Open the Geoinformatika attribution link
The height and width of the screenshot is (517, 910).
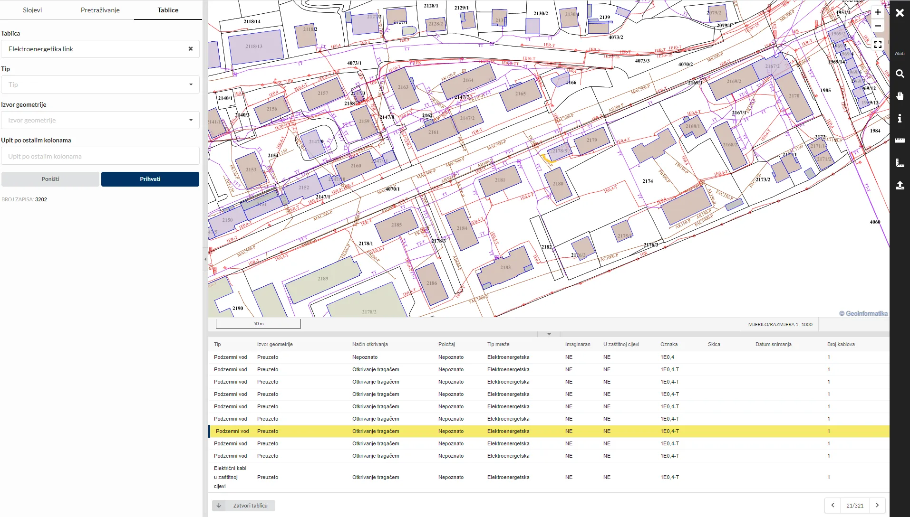pos(863,313)
